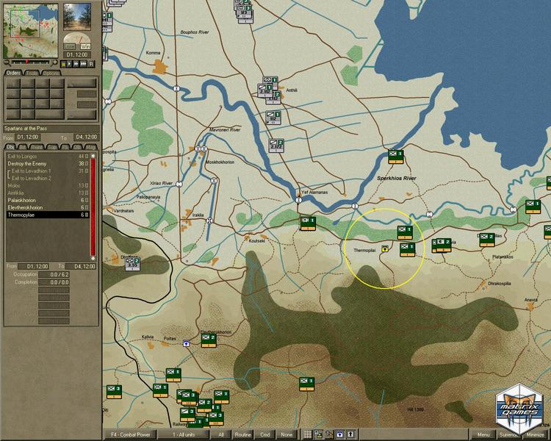Open the 1 - All units filter dropdown
Image resolution: width=551 pixels, height=441 pixels.
(x=184, y=434)
